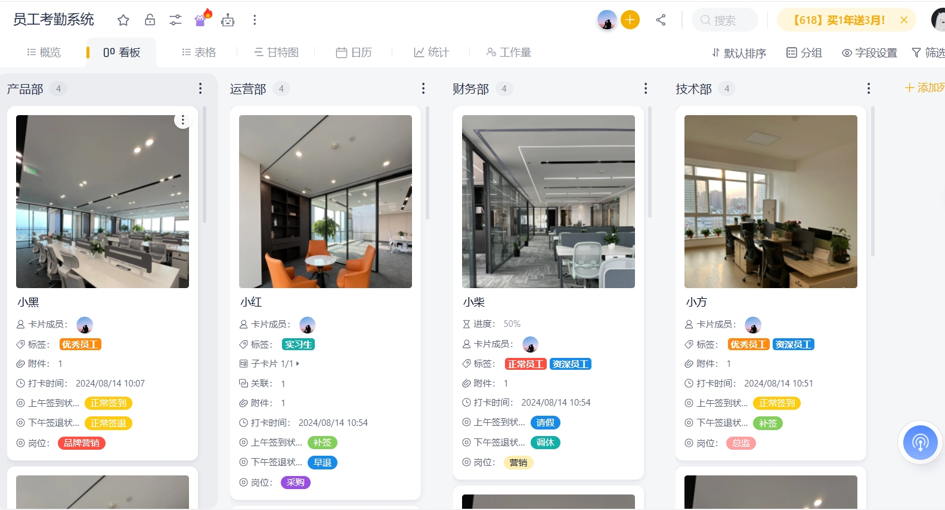Click the member avatar on 小红 card
Screen dimensions: 945x510
308,325
